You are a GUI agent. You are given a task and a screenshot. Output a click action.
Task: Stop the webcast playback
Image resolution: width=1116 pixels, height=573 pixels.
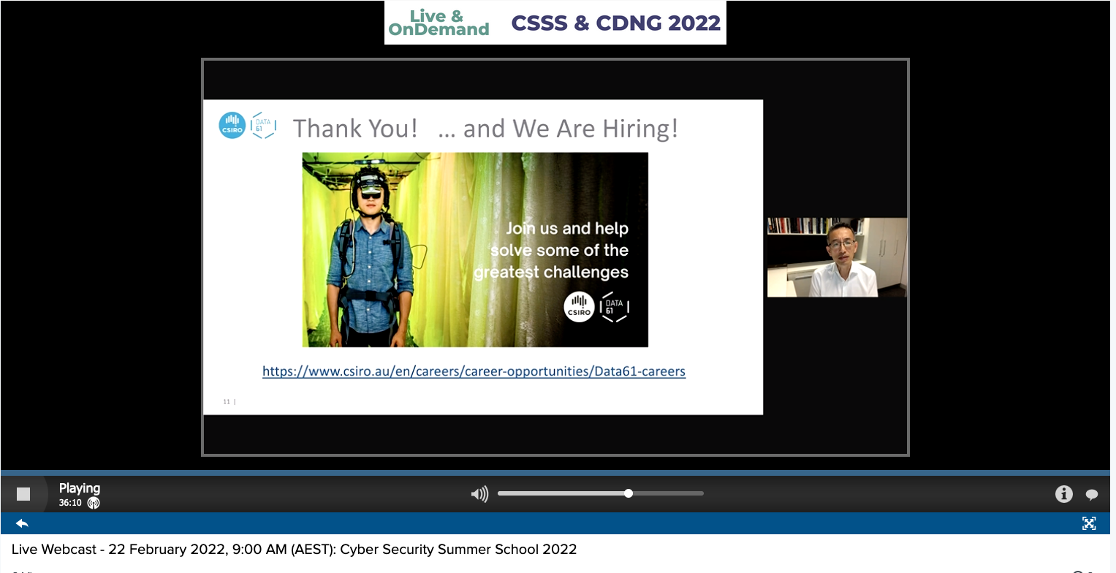pos(23,494)
